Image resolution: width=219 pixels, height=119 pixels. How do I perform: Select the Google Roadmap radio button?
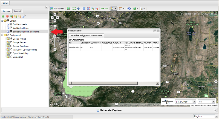click(11, 46)
